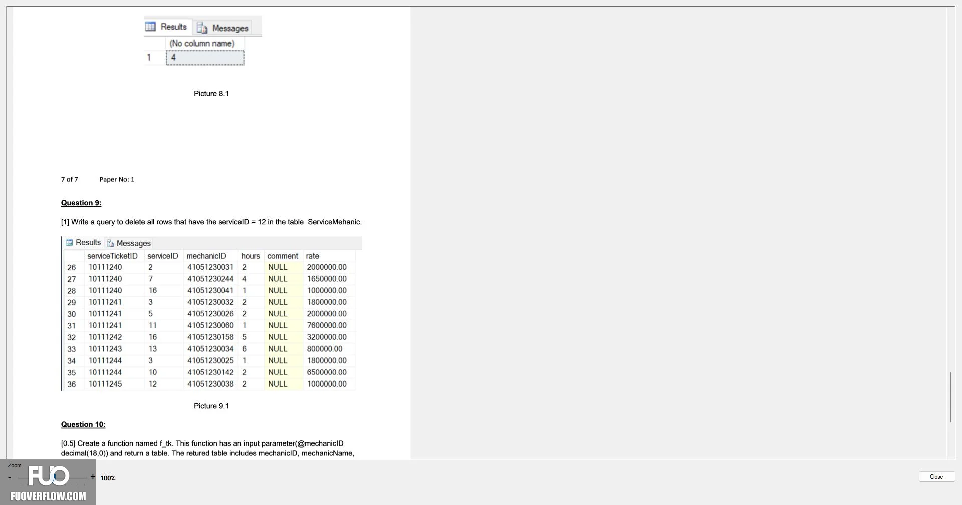Click the Results tab in Picture 9.1

(84, 243)
